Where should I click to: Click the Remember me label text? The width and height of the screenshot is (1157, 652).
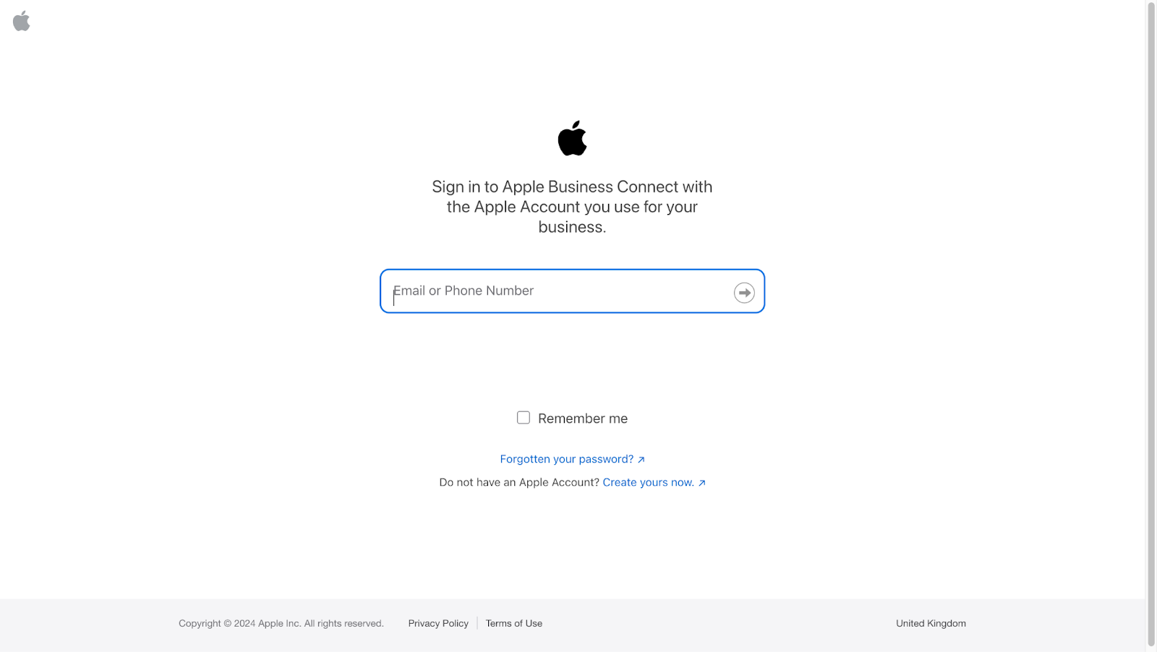pos(583,419)
